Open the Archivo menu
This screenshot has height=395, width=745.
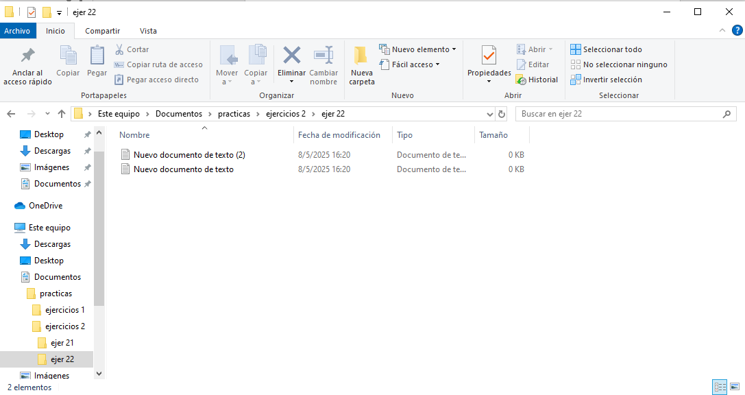click(17, 31)
